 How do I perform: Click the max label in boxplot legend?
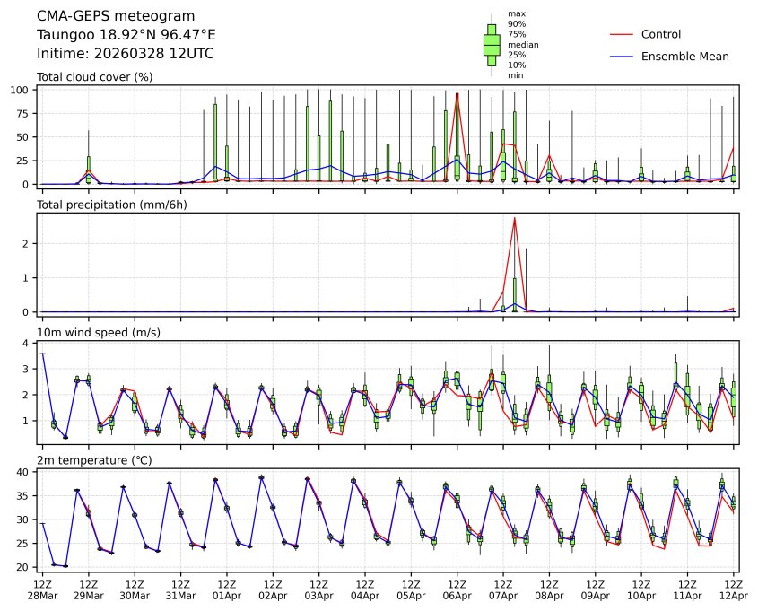click(x=515, y=13)
